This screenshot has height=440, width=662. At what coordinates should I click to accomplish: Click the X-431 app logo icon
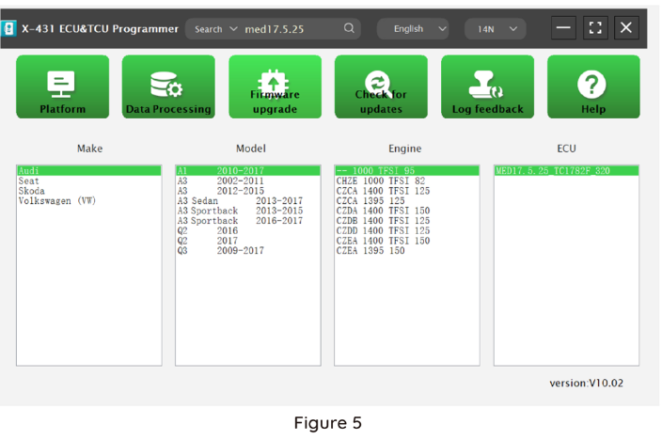point(9,28)
